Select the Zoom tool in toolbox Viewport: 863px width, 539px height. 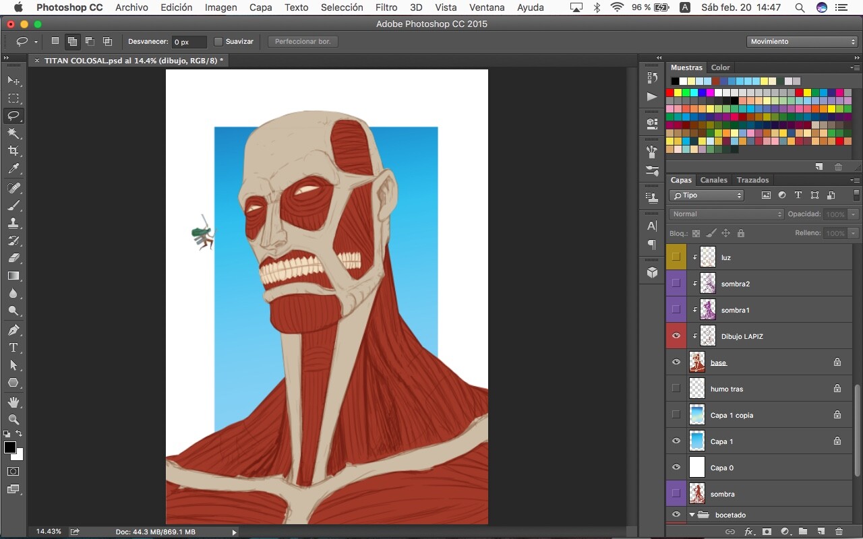click(13, 419)
